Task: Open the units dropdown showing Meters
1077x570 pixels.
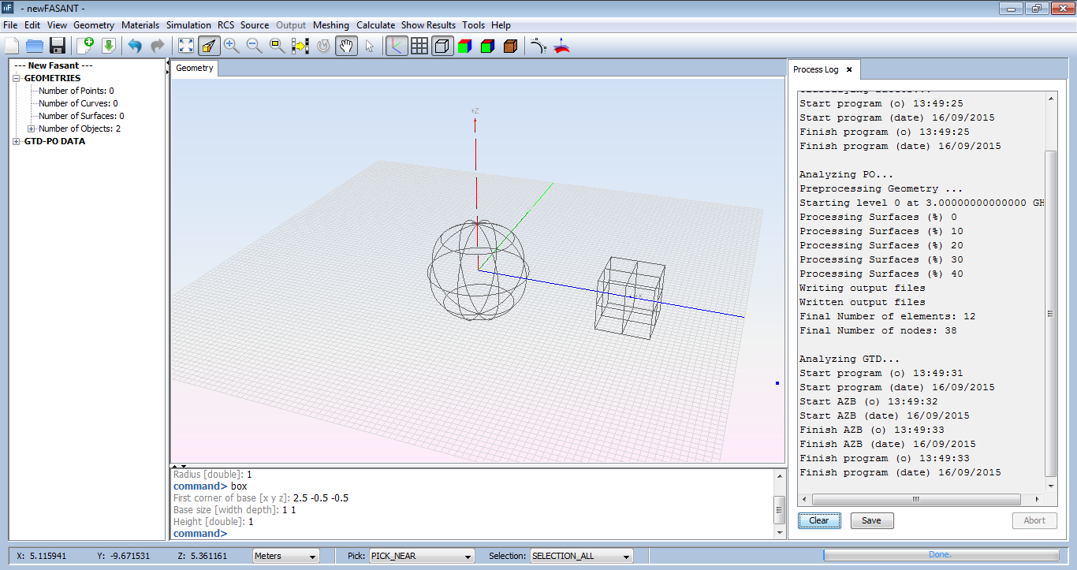Action: 285,555
